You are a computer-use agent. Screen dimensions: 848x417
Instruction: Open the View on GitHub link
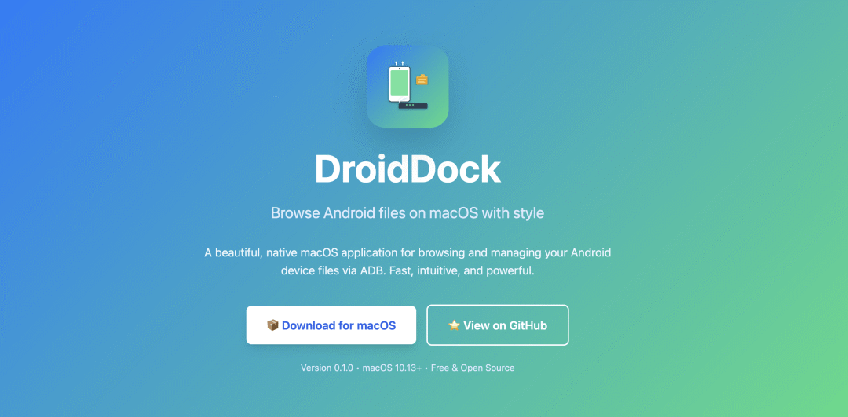pos(498,325)
